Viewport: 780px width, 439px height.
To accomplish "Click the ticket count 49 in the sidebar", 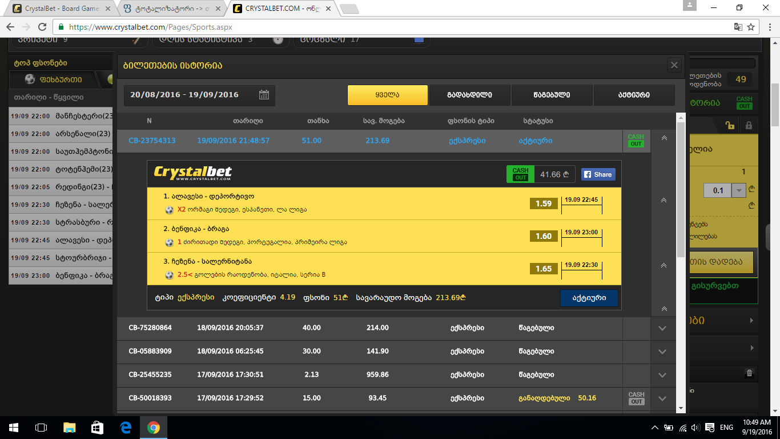I will click(741, 79).
